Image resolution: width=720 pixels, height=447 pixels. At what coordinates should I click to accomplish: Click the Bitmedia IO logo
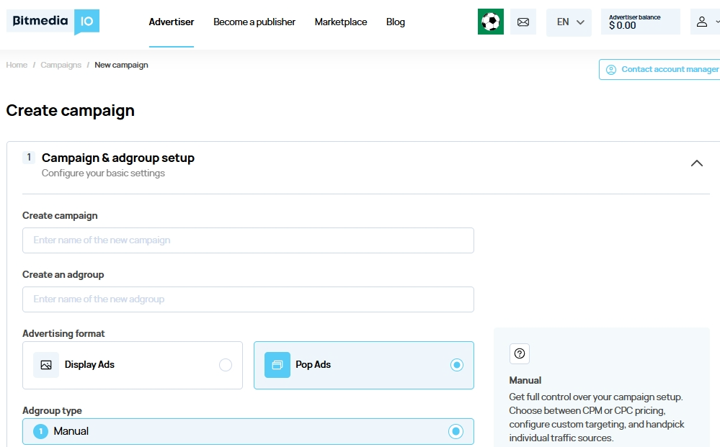tap(53, 22)
